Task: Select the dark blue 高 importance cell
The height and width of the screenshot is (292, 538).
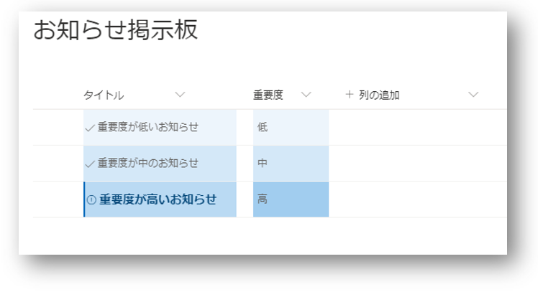Action: 291,199
